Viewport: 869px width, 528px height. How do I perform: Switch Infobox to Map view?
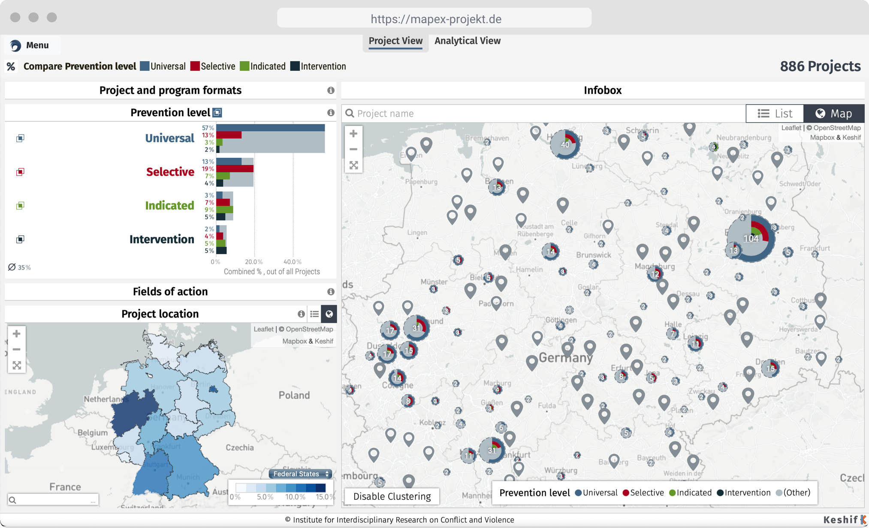coord(834,114)
